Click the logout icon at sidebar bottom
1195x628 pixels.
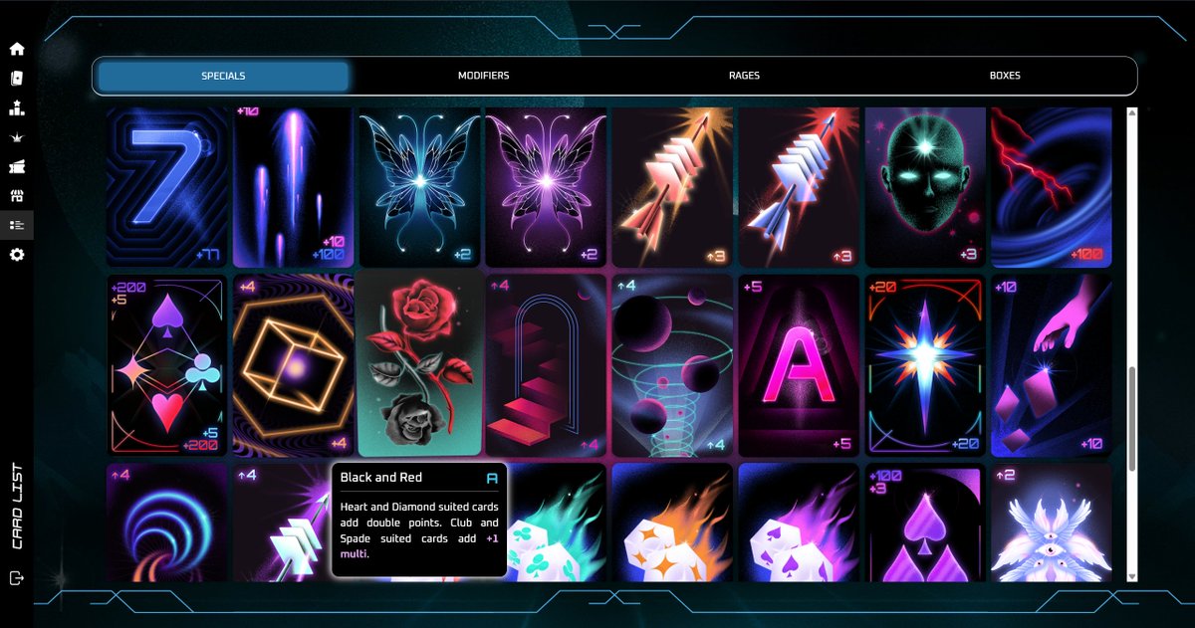[x=17, y=577]
